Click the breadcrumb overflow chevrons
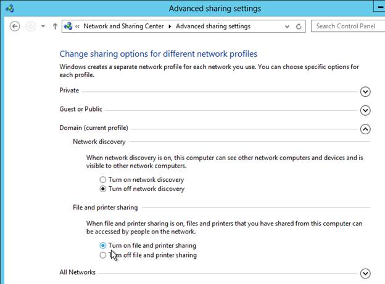This screenshot has height=284, width=385. tap(77, 26)
